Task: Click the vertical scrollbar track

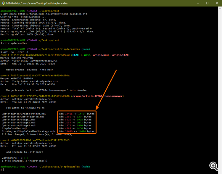Action: click(x=220, y=91)
